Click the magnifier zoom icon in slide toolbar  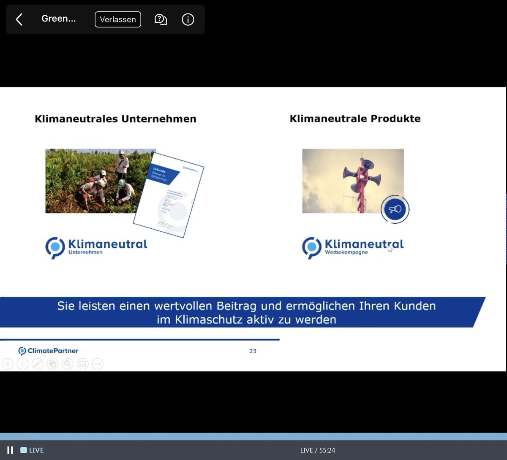(x=68, y=364)
